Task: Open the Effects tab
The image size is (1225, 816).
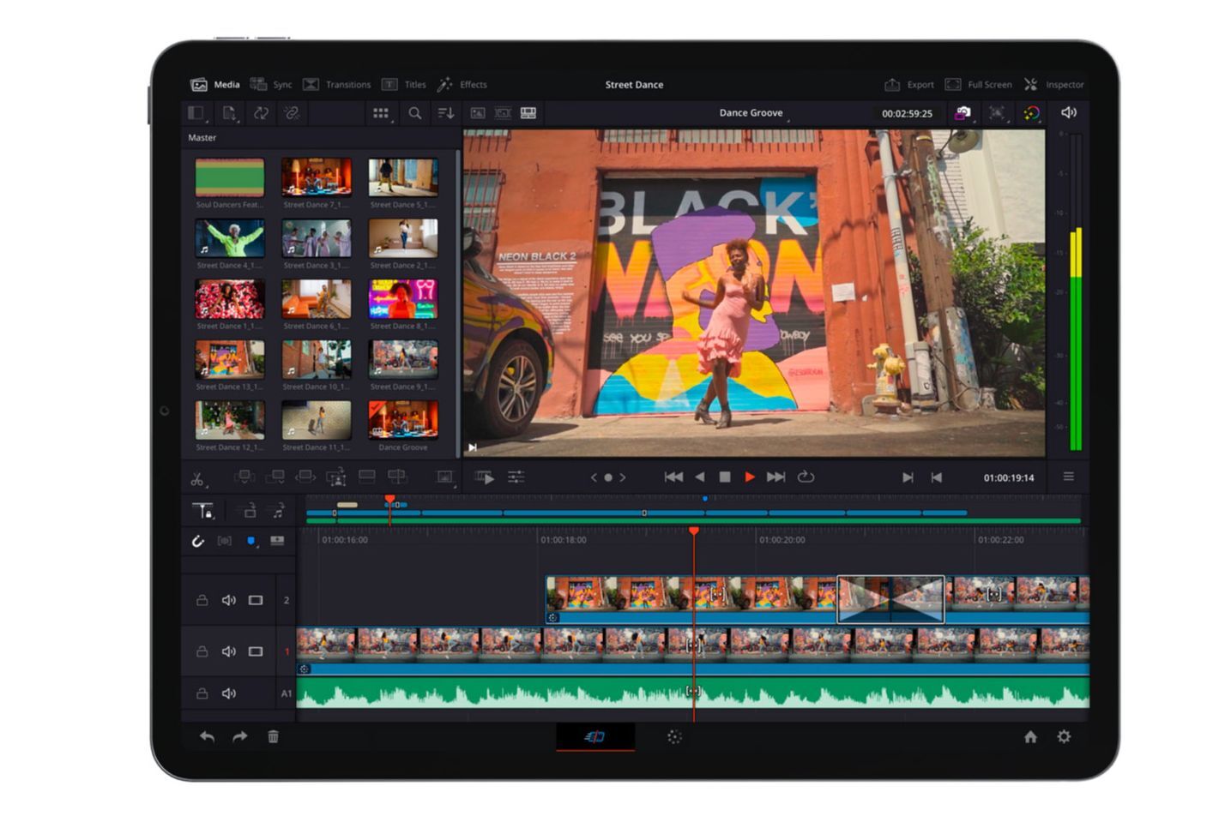Action: 462,85
